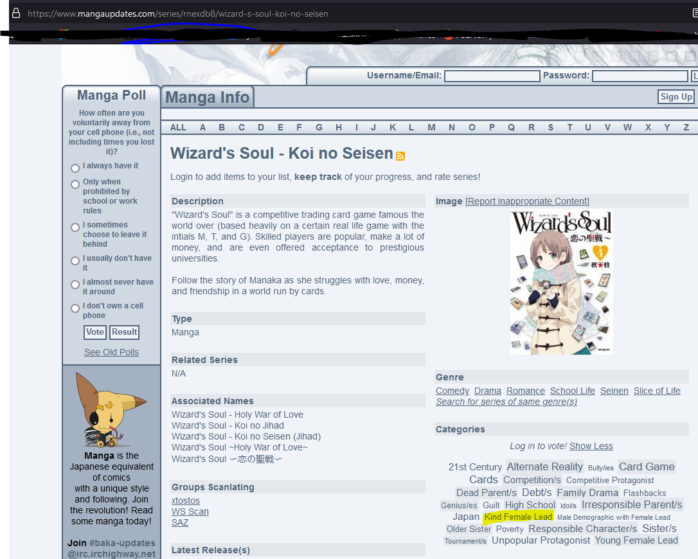Open the Card Game category tag

[647, 466]
